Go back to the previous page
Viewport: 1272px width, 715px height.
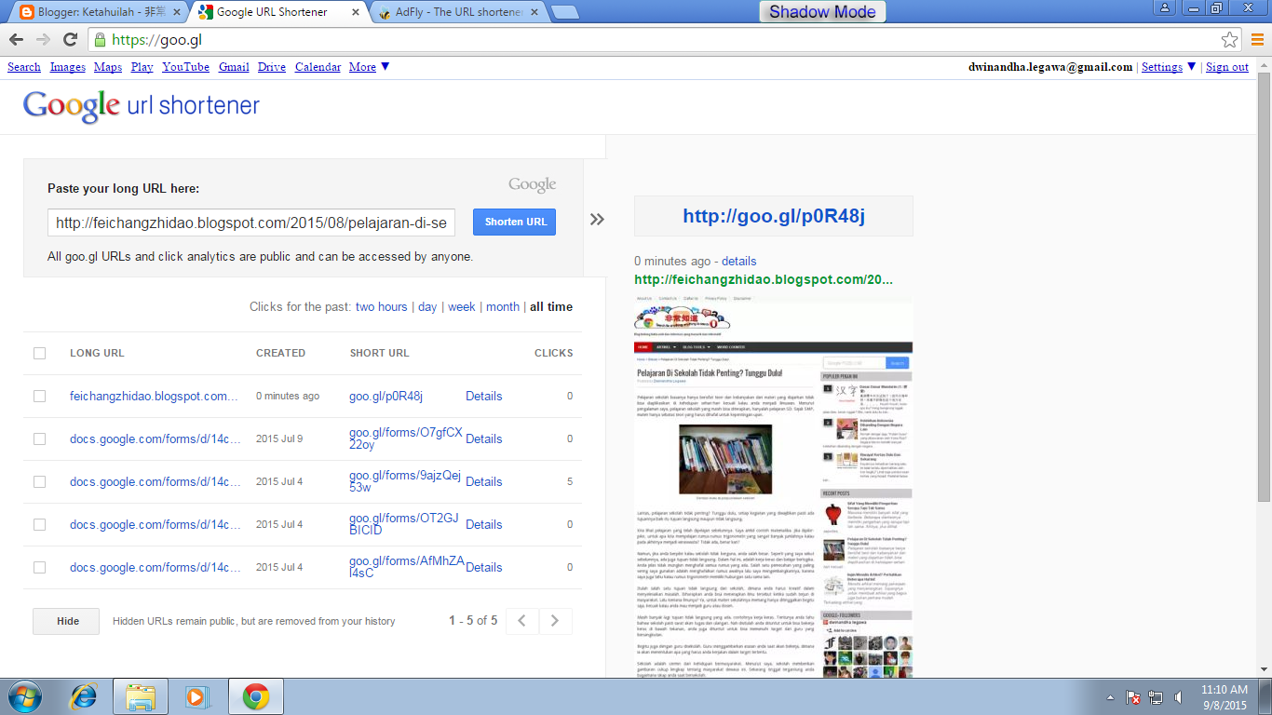[x=17, y=39]
